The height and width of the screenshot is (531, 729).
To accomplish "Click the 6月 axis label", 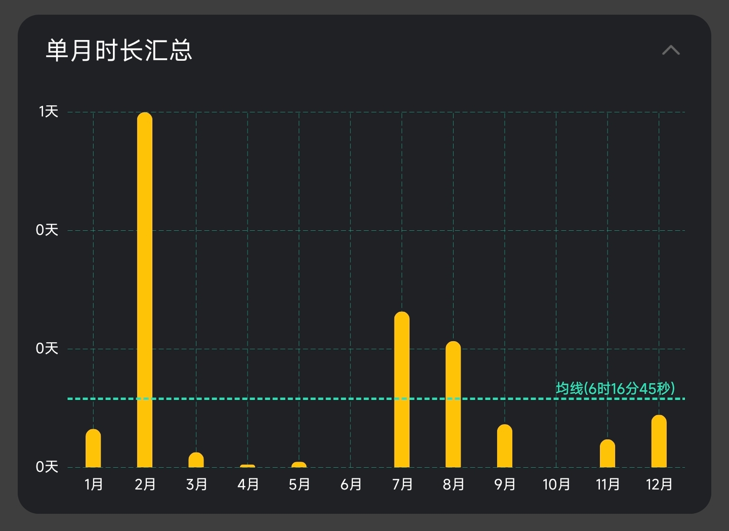I will pyautogui.click(x=351, y=484).
